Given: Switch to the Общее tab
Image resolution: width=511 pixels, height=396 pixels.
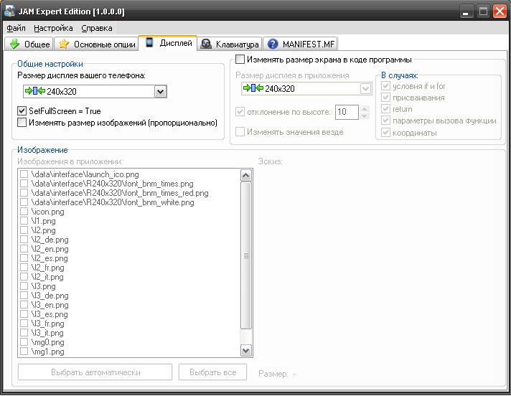Looking at the screenshot, I should pyautogui.click(x=29, y=44).
